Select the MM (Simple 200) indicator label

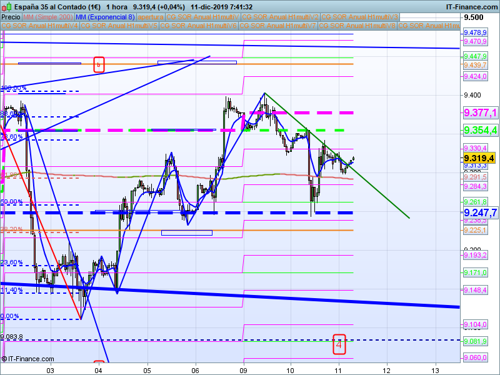[48, 17]
